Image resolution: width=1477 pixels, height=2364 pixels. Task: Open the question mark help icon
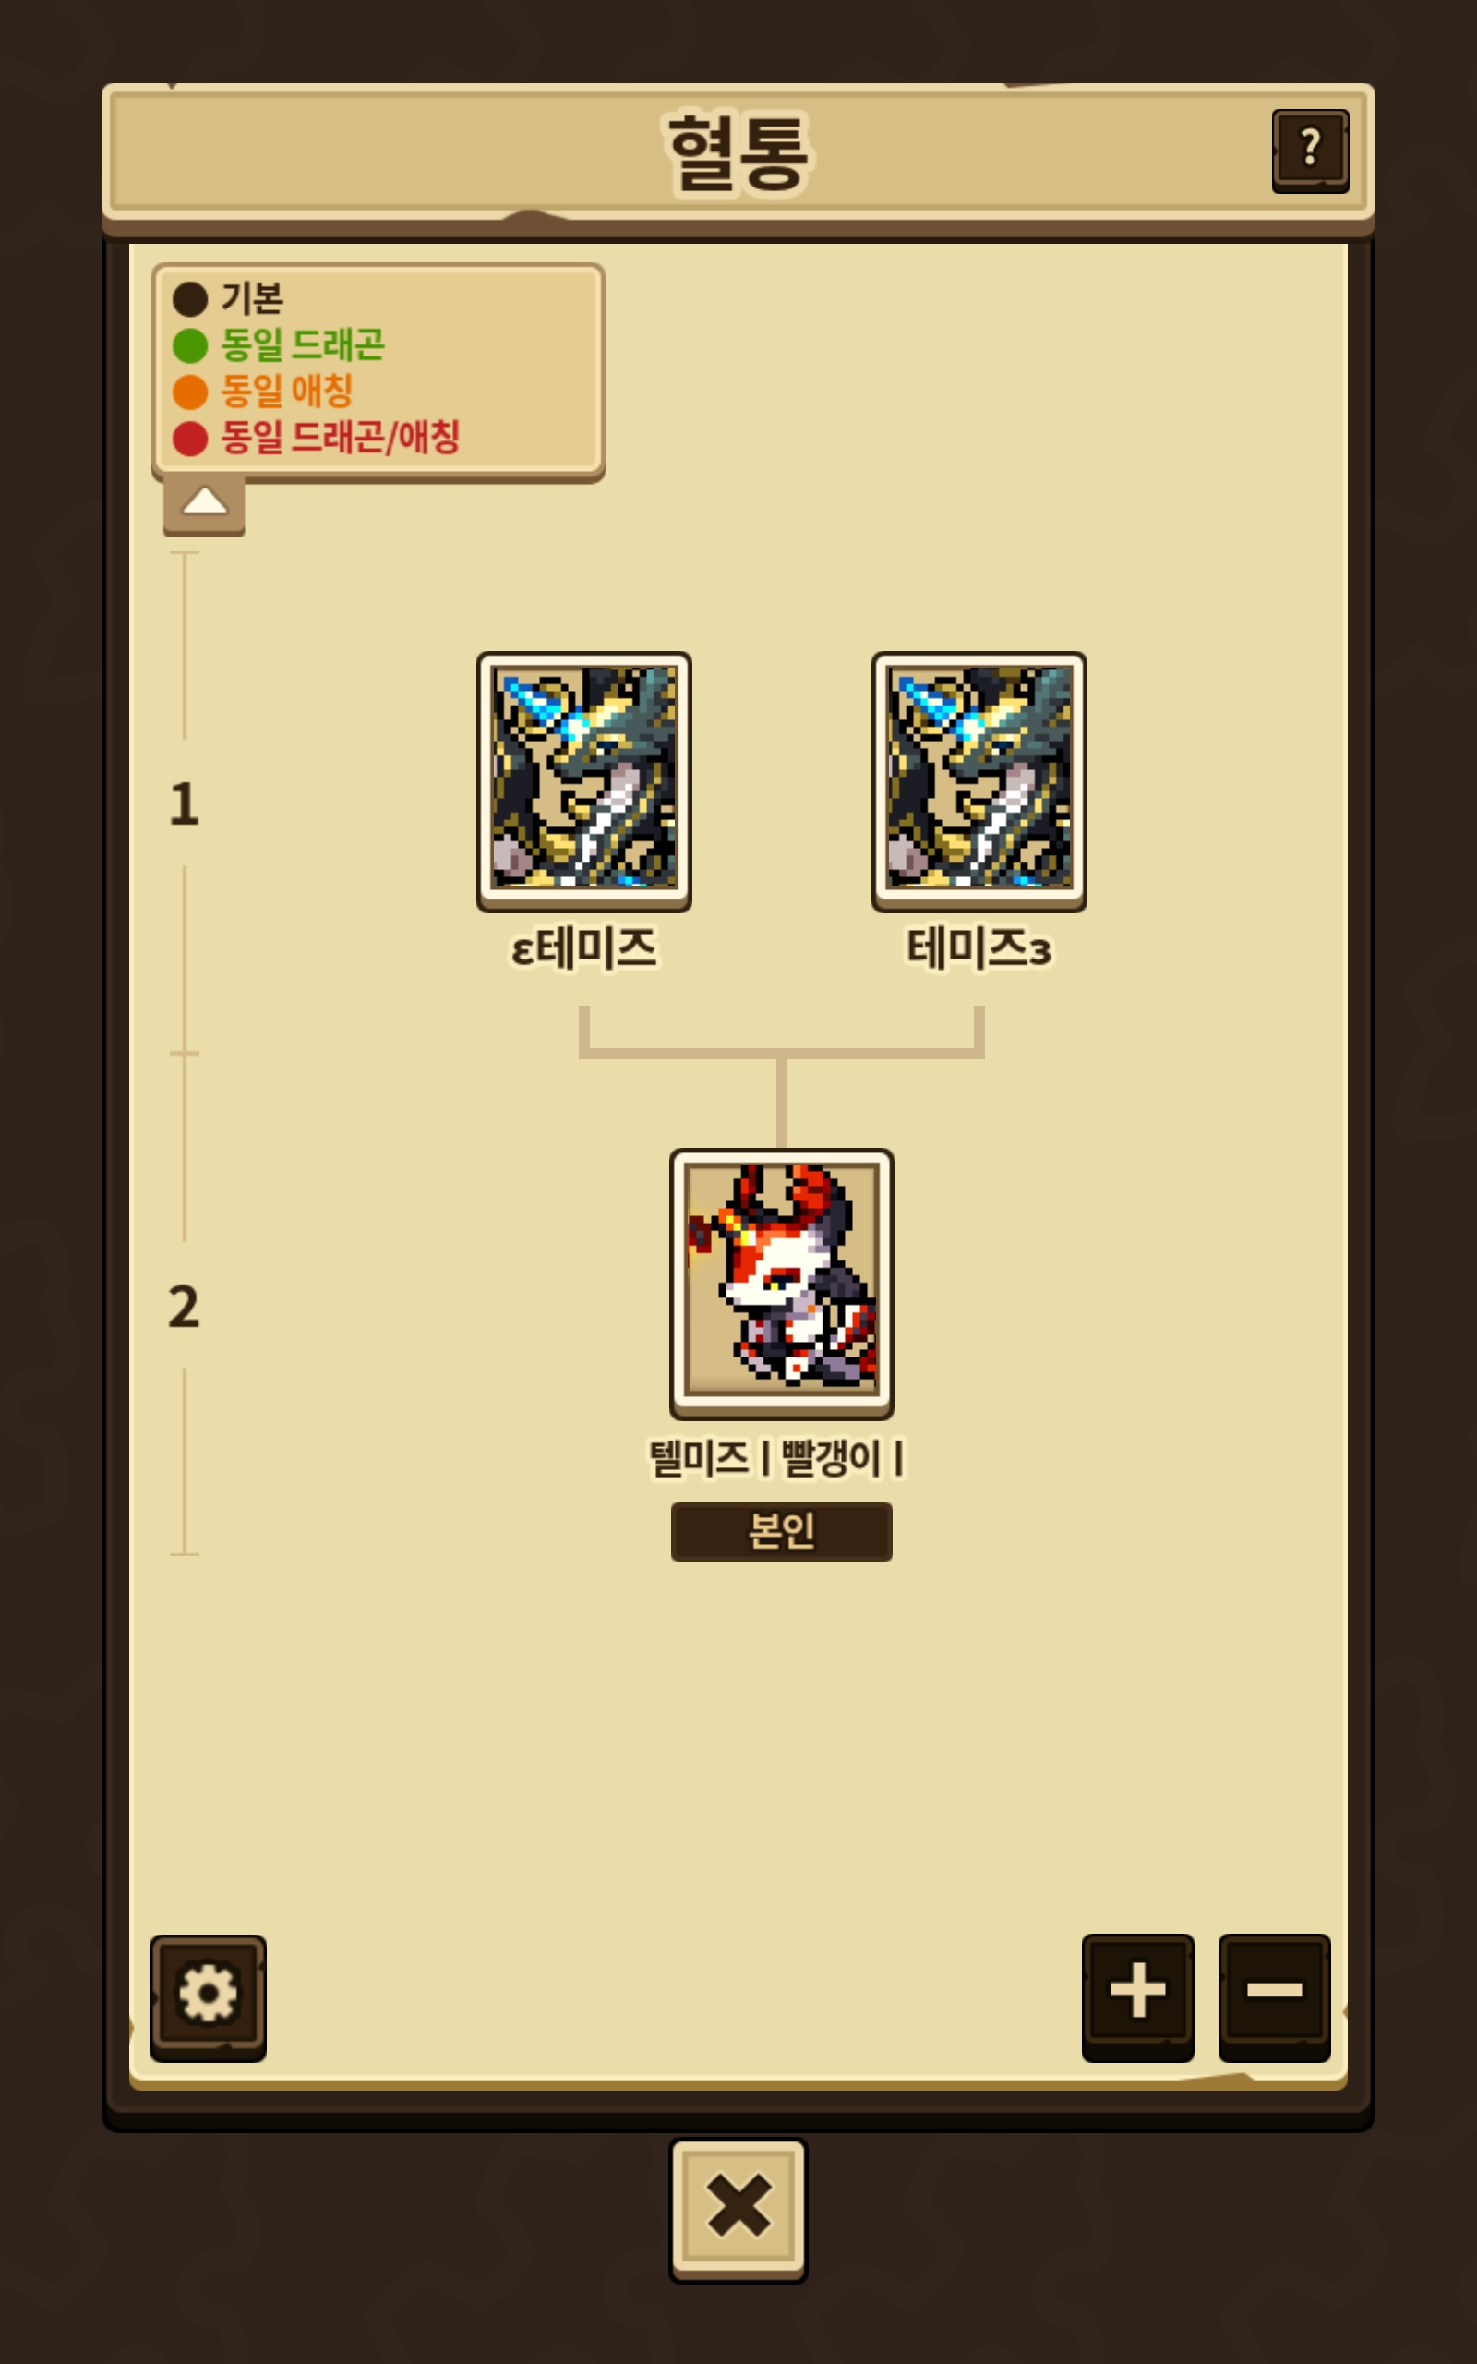point(1310,151)
